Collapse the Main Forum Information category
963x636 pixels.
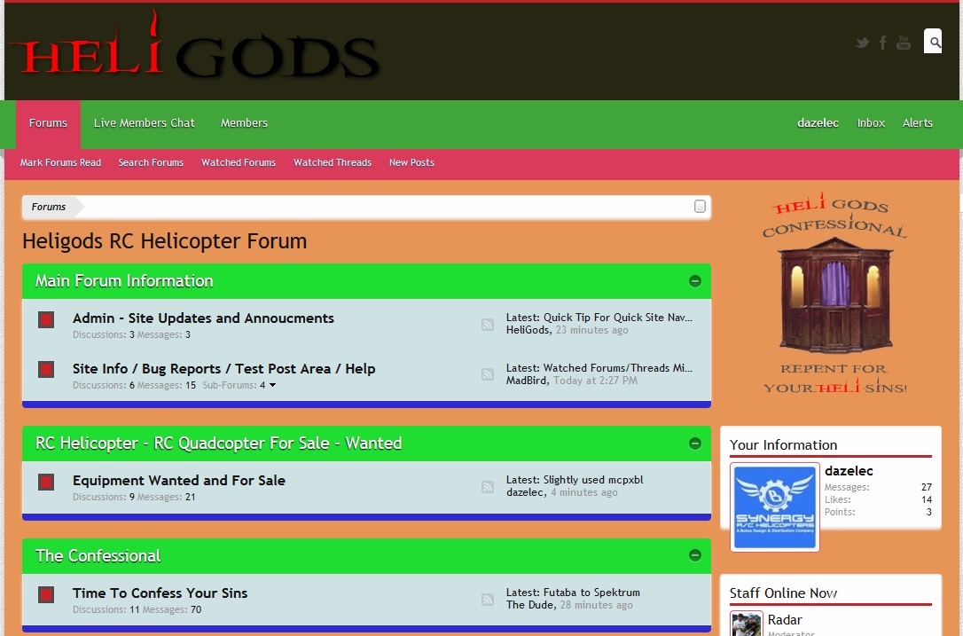point(695,281)
